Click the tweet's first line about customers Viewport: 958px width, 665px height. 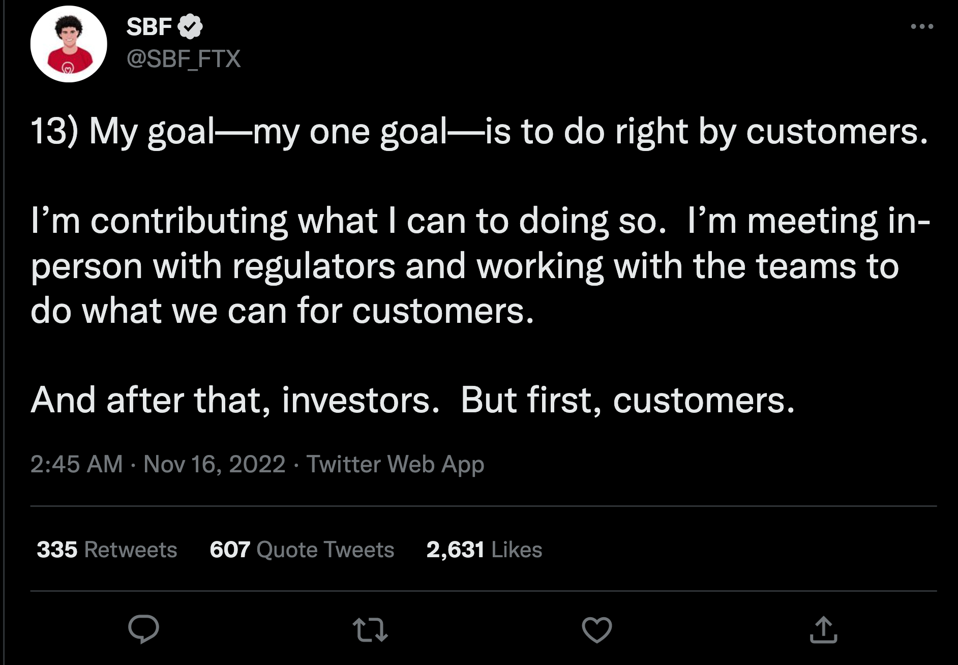pos(478,131)
